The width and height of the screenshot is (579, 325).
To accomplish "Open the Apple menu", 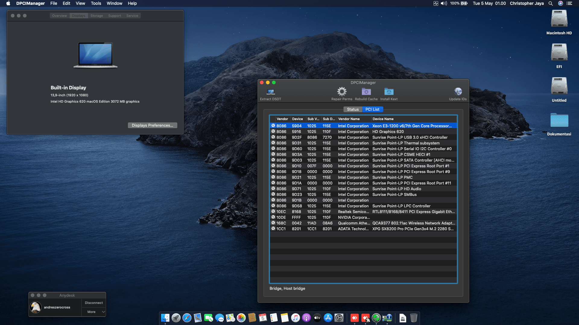I will (8, 3).
